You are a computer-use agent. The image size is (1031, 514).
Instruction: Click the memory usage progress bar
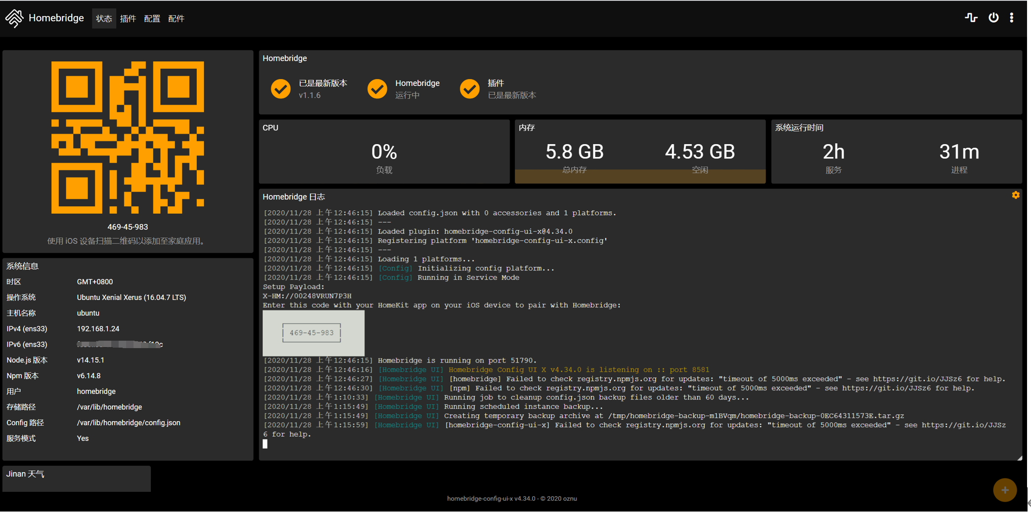coord(640,175)
